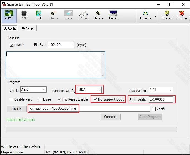Open the Device toolbar item

point(98,15)
